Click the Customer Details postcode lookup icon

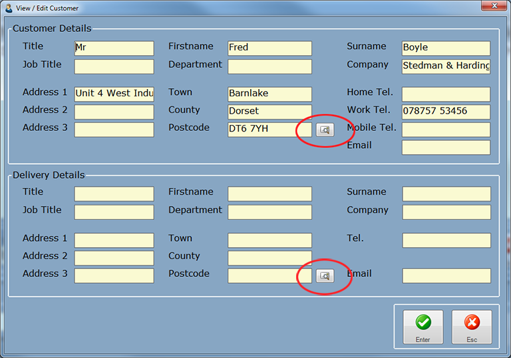click(x=325, y=130)
